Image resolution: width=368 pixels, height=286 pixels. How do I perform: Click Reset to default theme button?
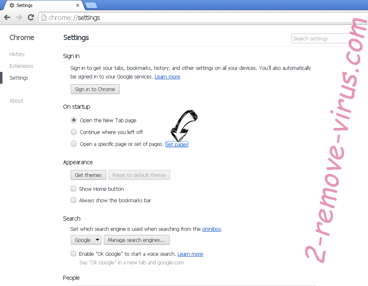pyautogui.click(x=139, y=175)
